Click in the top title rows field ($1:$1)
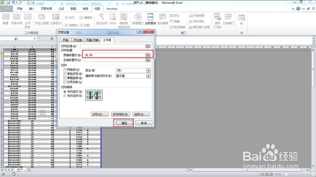 click(115, 55)
